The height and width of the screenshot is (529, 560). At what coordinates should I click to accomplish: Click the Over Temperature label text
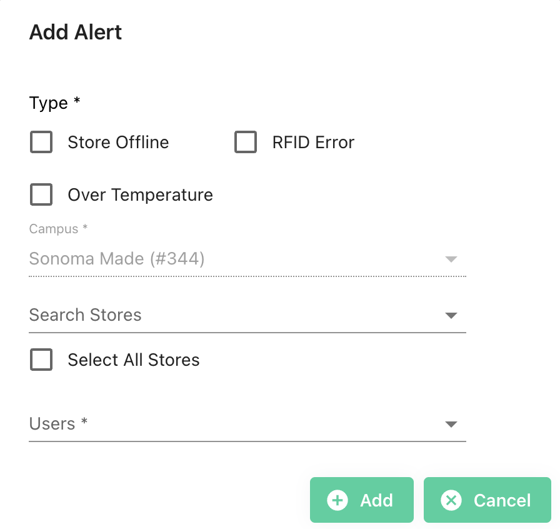click(x=141, y=195)
